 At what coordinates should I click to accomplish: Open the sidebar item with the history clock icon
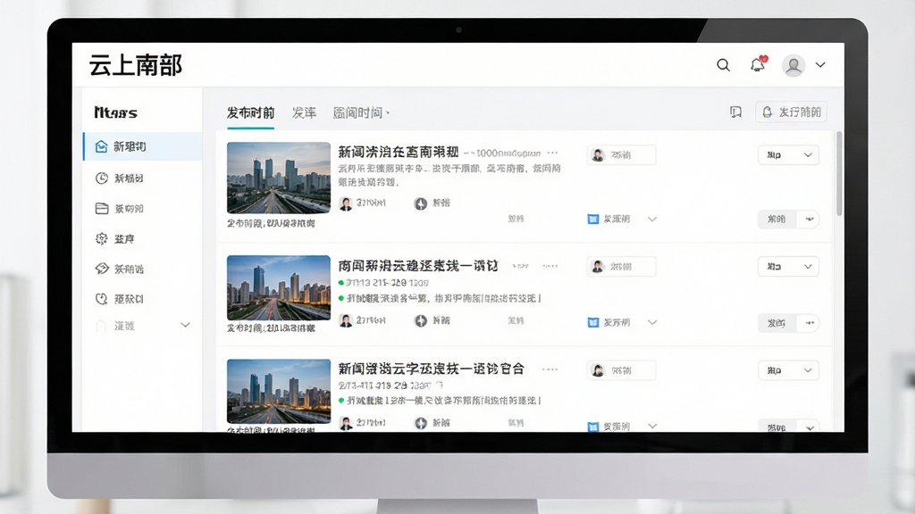[x=120, y=299]
